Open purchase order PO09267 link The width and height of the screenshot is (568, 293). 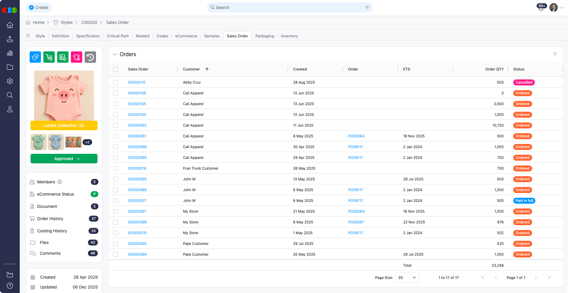356,222
